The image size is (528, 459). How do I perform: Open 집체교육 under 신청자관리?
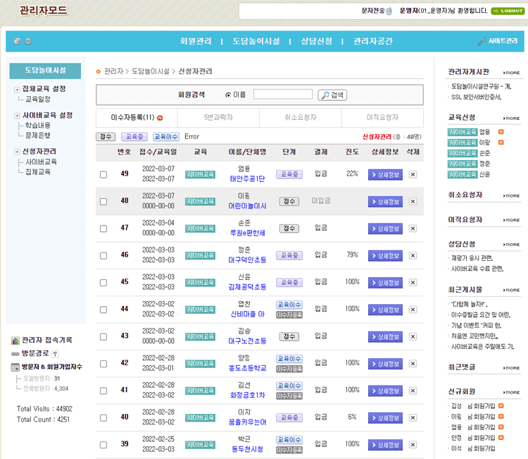(x=38, y=172)
